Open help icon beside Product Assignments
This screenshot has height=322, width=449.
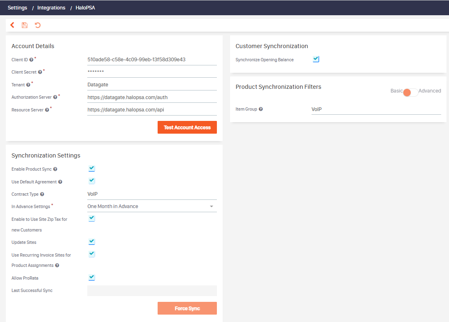[57, 266]
